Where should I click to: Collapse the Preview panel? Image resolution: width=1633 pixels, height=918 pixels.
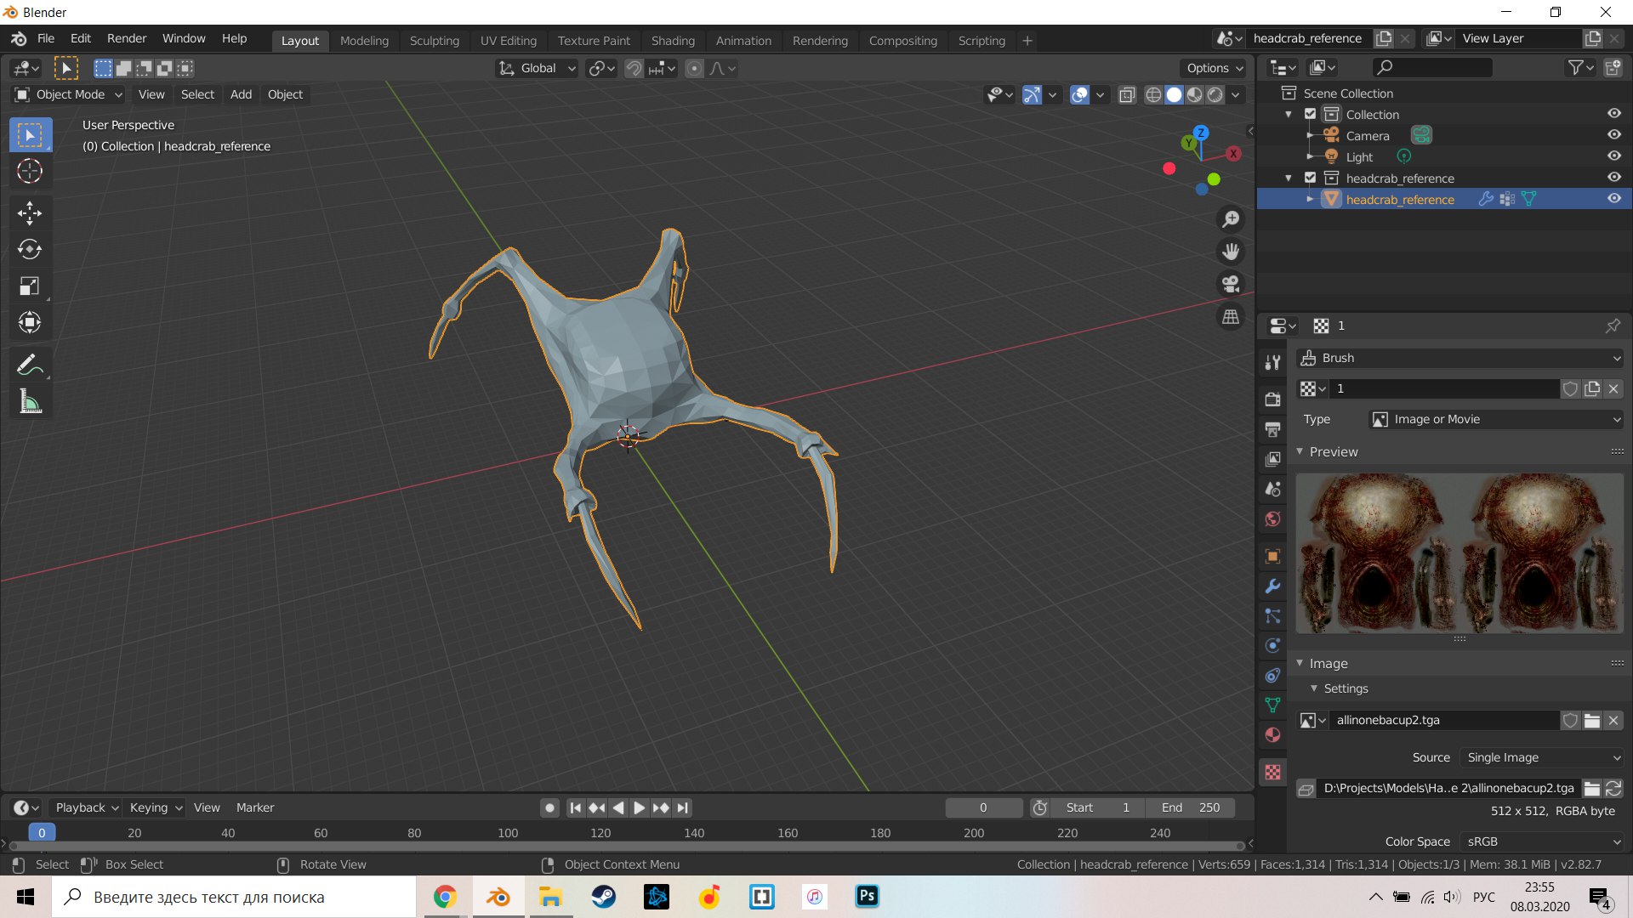click(x=1333, y=452)
